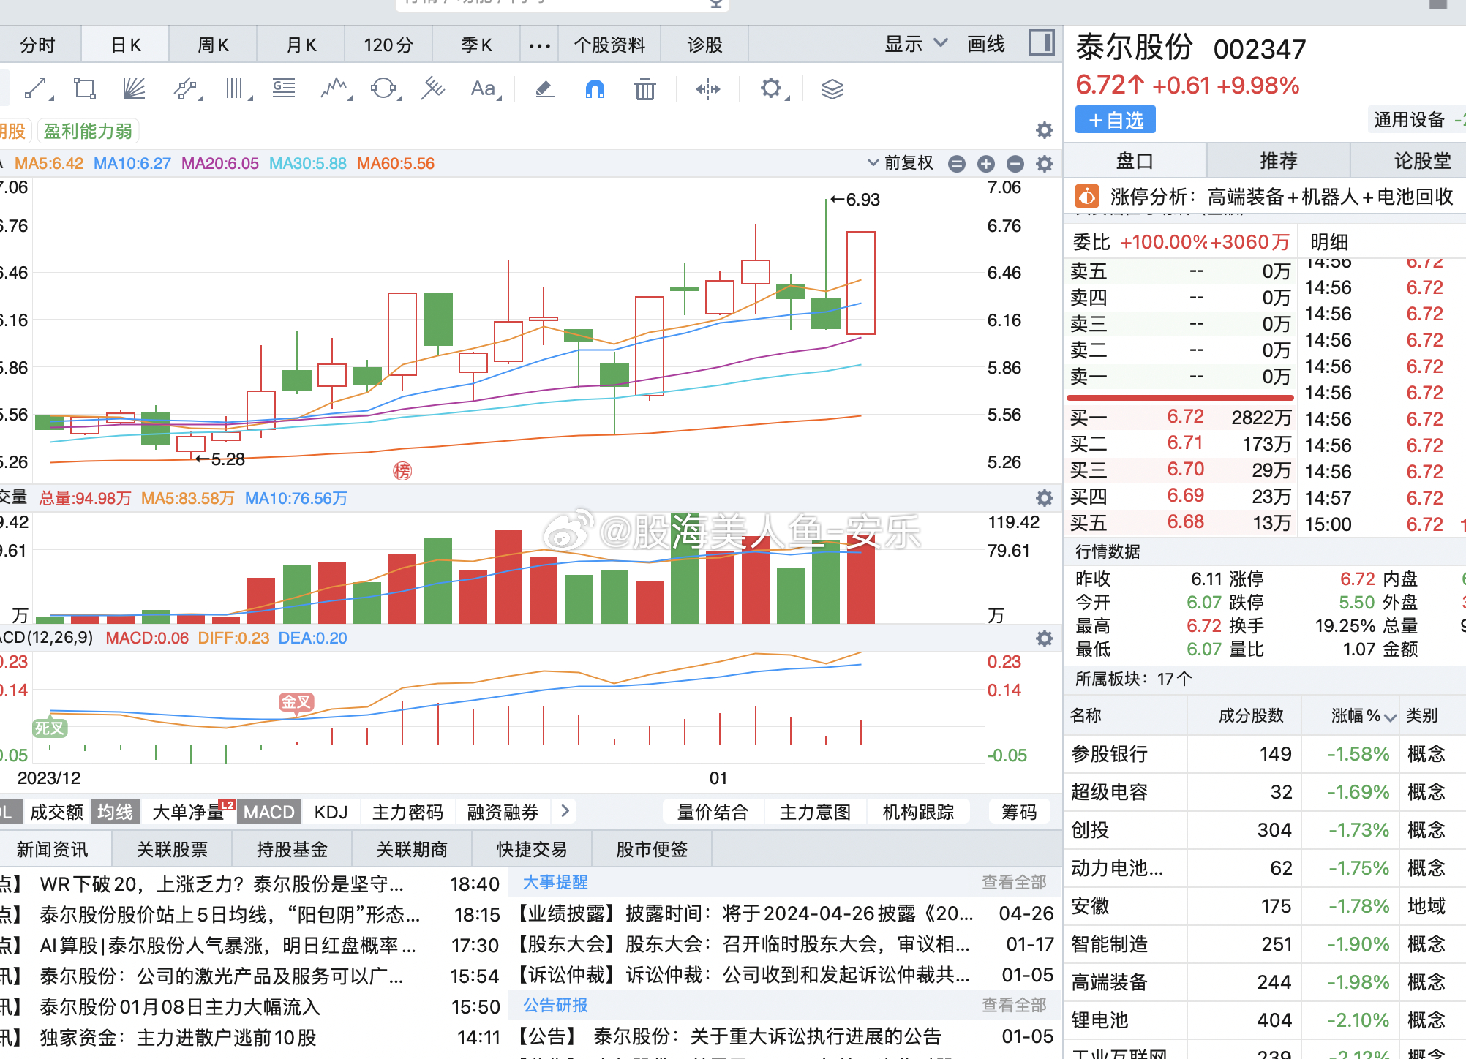
Task: Select the trend line drawing tool
Action: (x=37, y=88)
